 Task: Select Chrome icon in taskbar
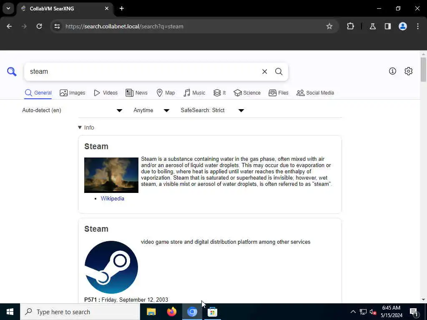coord(192,312)
